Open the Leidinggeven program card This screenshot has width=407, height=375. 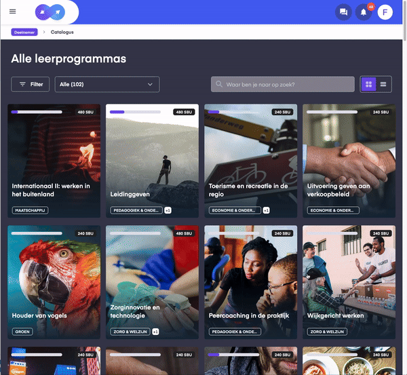point(153,161)
